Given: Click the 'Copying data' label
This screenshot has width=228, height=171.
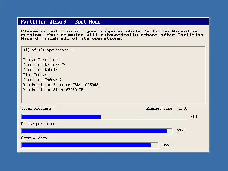Looking at the screenshot, I should (34, 138).
